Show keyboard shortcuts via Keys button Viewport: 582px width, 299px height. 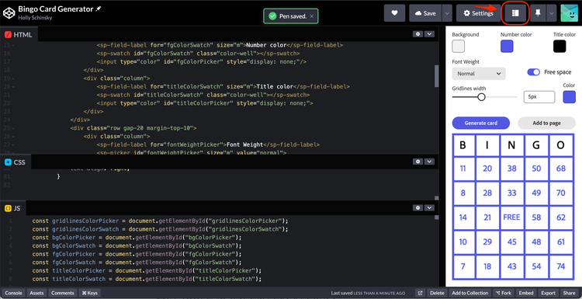click(89, 293)
